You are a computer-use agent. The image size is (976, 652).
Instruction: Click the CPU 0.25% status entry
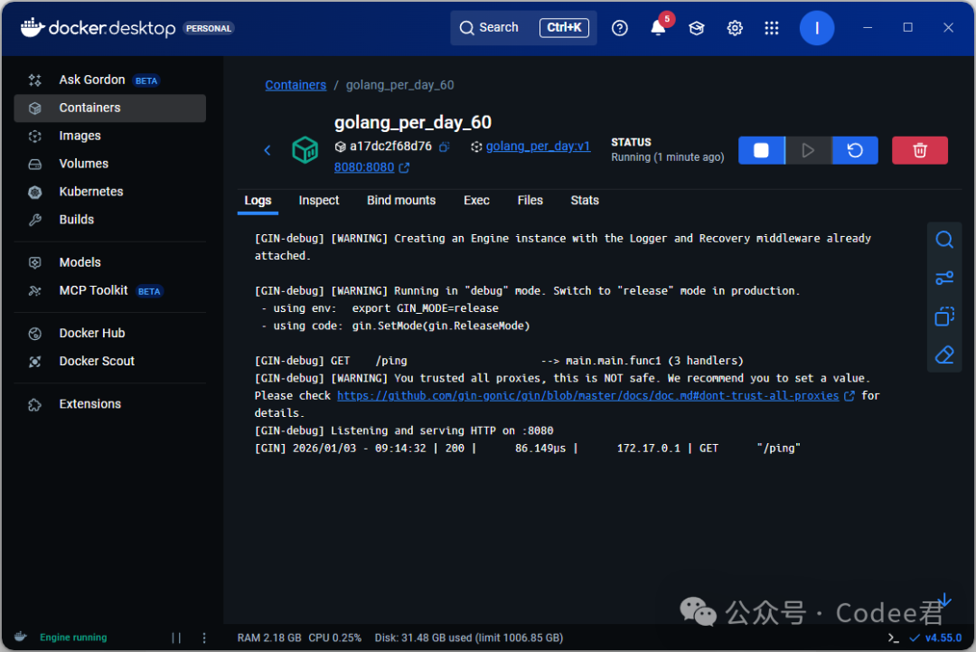pyautogui.click(x=335, y=638)
